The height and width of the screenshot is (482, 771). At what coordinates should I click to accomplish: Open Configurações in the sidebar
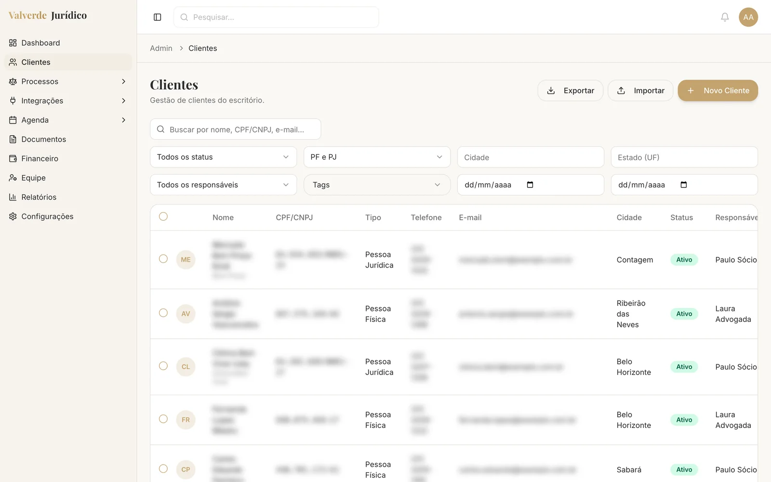[x=68, y=216]
